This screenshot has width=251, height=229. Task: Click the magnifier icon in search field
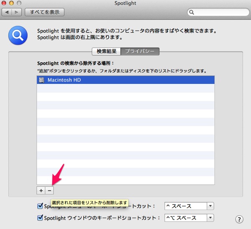tap(192, 12)
